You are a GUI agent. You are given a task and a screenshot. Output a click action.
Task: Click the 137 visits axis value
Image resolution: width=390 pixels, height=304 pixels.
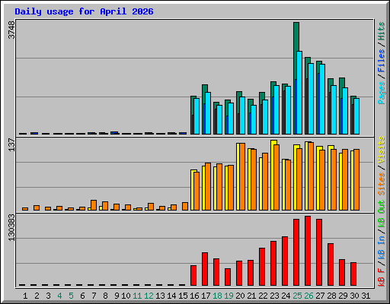point(11,144)
